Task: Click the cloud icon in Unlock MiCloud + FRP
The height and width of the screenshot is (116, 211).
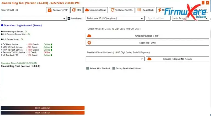Action: [x=89, y=36]
